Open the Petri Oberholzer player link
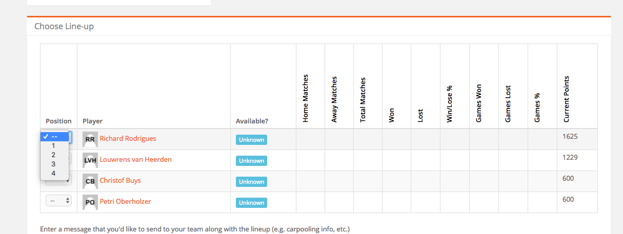623x234 pixels. click(125, 202)
